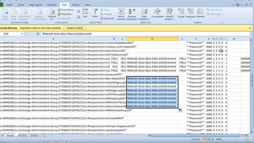
Task: Launch Text to Columns
Action: (121, 14)
